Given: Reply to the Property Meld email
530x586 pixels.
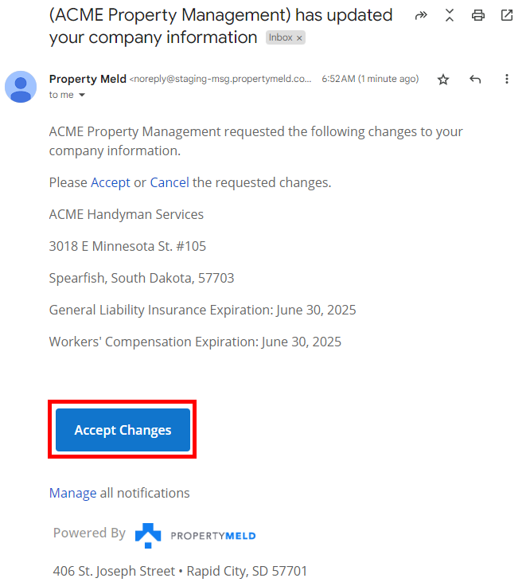Looking at the screenshot, I should 475,80.
